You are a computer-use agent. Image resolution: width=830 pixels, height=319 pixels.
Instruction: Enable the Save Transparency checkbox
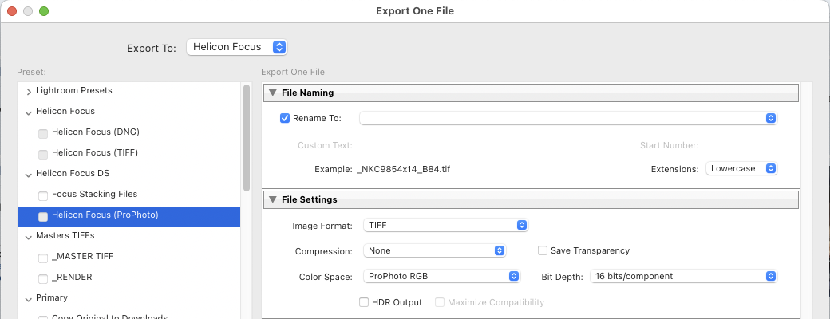coord(543,250)
